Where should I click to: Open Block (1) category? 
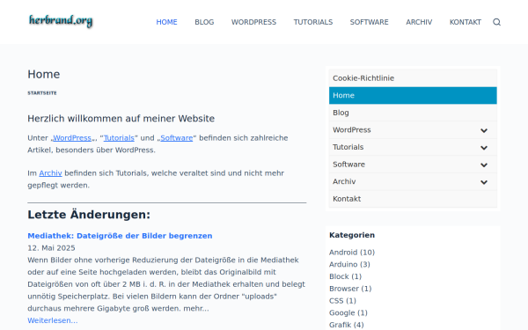345,276
